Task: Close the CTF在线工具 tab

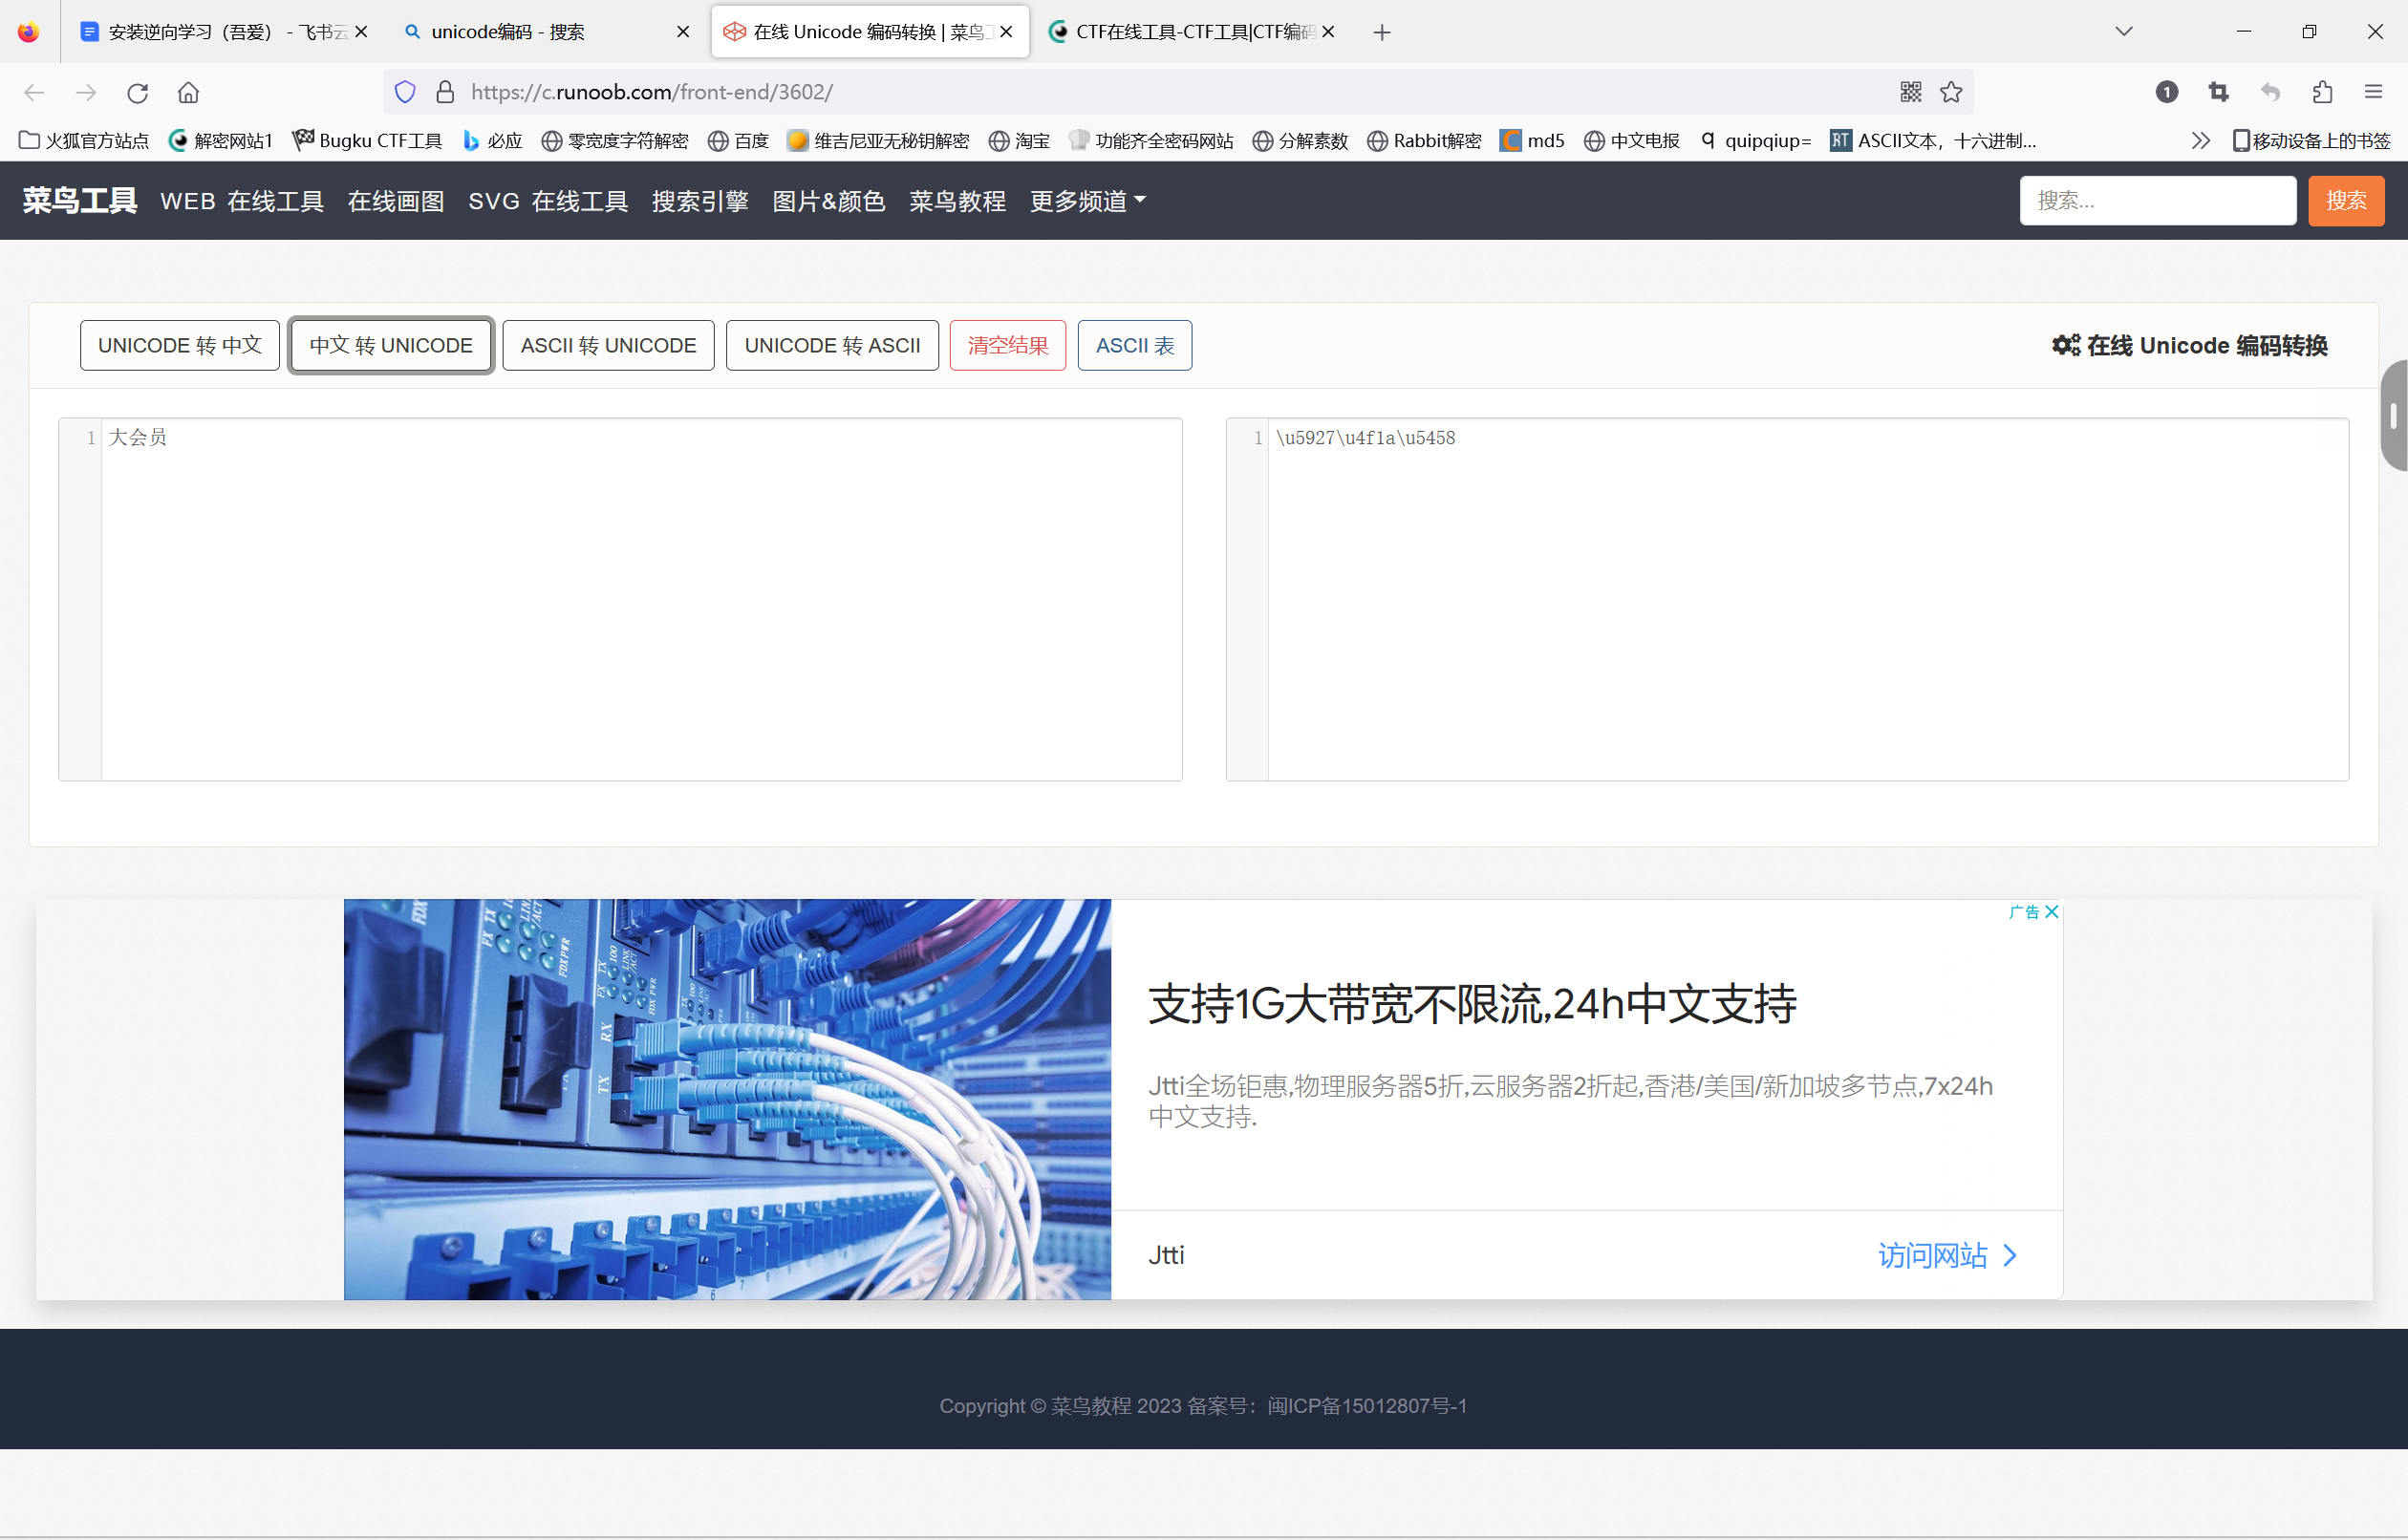Action: [x=1328, y=32]
